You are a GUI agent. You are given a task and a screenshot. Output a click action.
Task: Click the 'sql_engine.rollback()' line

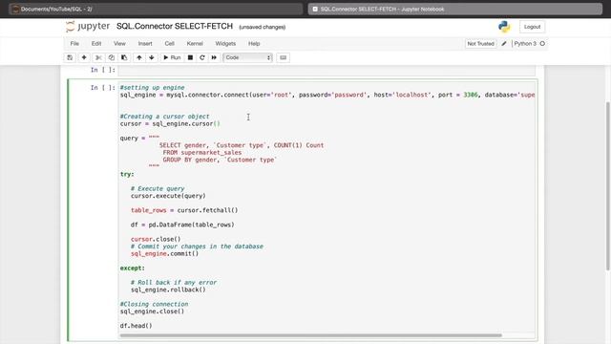(168, 290)
